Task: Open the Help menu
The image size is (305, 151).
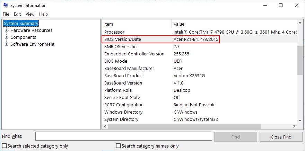Action: click(x=43, y=14)
